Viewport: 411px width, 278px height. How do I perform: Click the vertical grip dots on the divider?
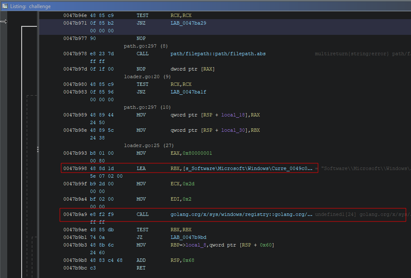pos(38,149)
